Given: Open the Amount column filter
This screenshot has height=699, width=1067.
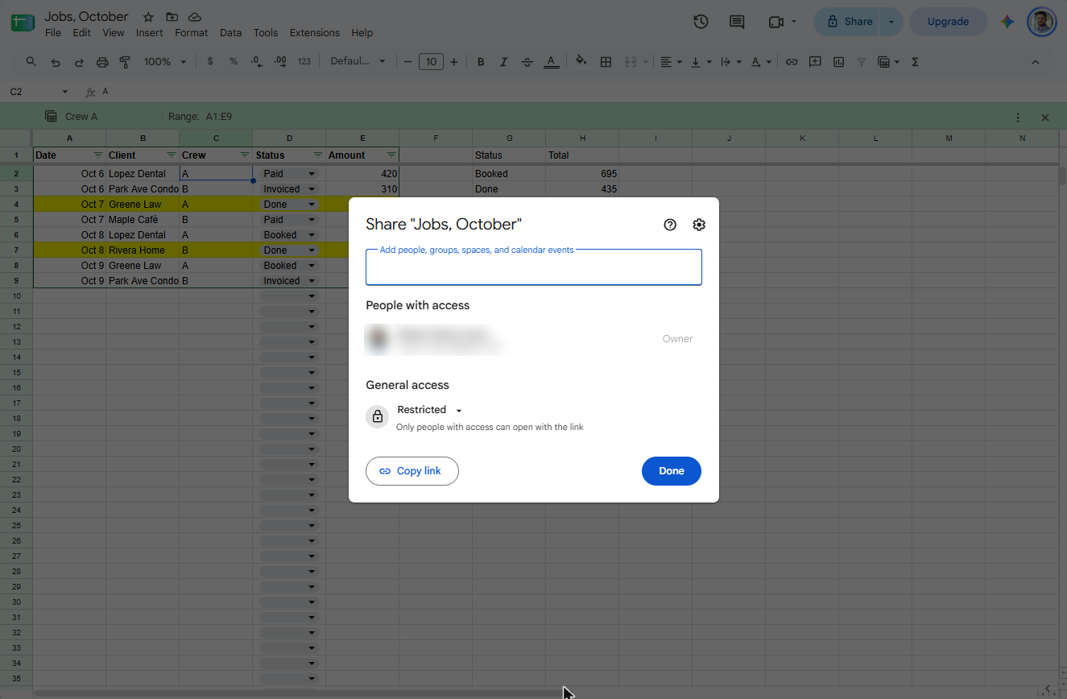Looking at the screenshot, I should pyautogui.click(x=391, y=155).
